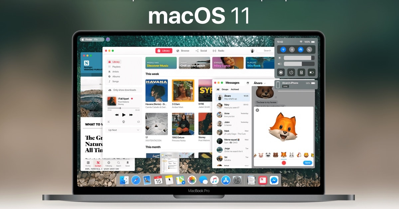Go back to the previous track
This screenshot has width=399, height=209.
point(117,115)
